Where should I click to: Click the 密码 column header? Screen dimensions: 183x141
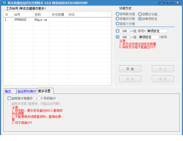(x=41, y=14)
